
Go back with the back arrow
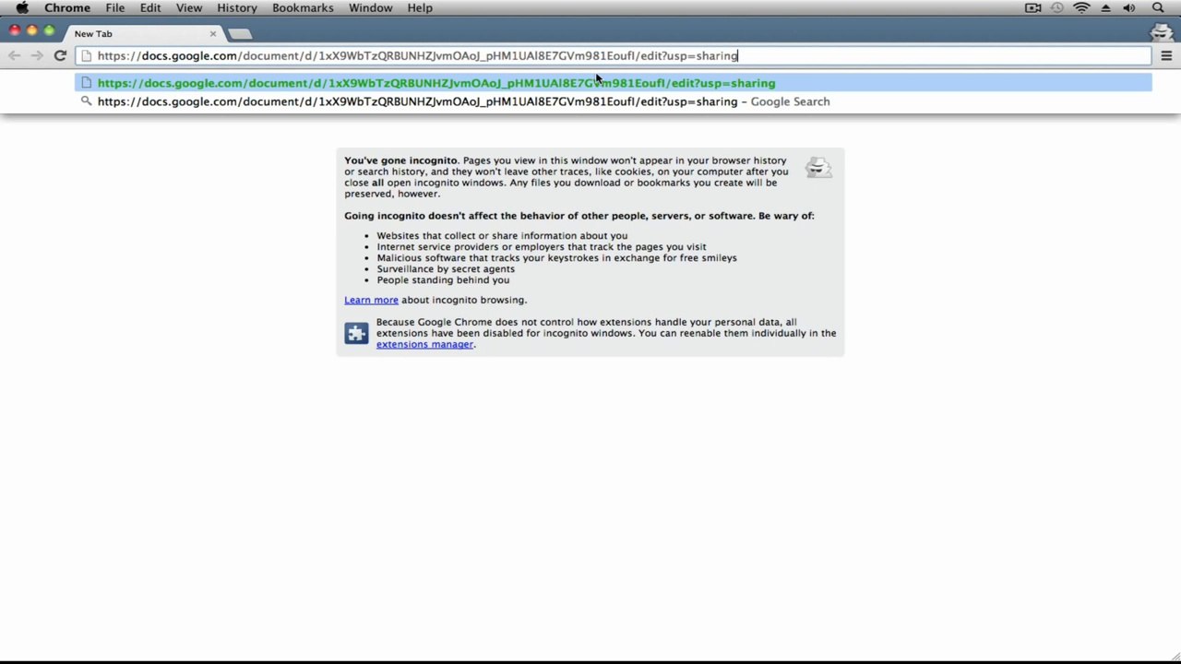coord(14,56)
